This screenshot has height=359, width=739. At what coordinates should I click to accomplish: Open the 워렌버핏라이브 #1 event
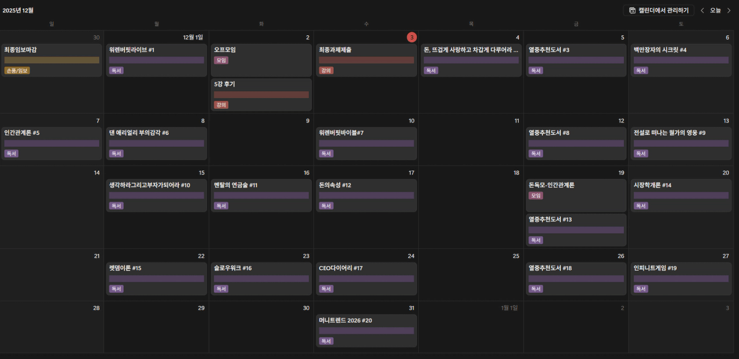click(x=132, y=50)
